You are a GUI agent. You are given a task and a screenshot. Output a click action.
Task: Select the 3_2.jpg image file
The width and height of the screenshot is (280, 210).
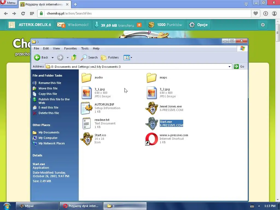click(151, 93)
